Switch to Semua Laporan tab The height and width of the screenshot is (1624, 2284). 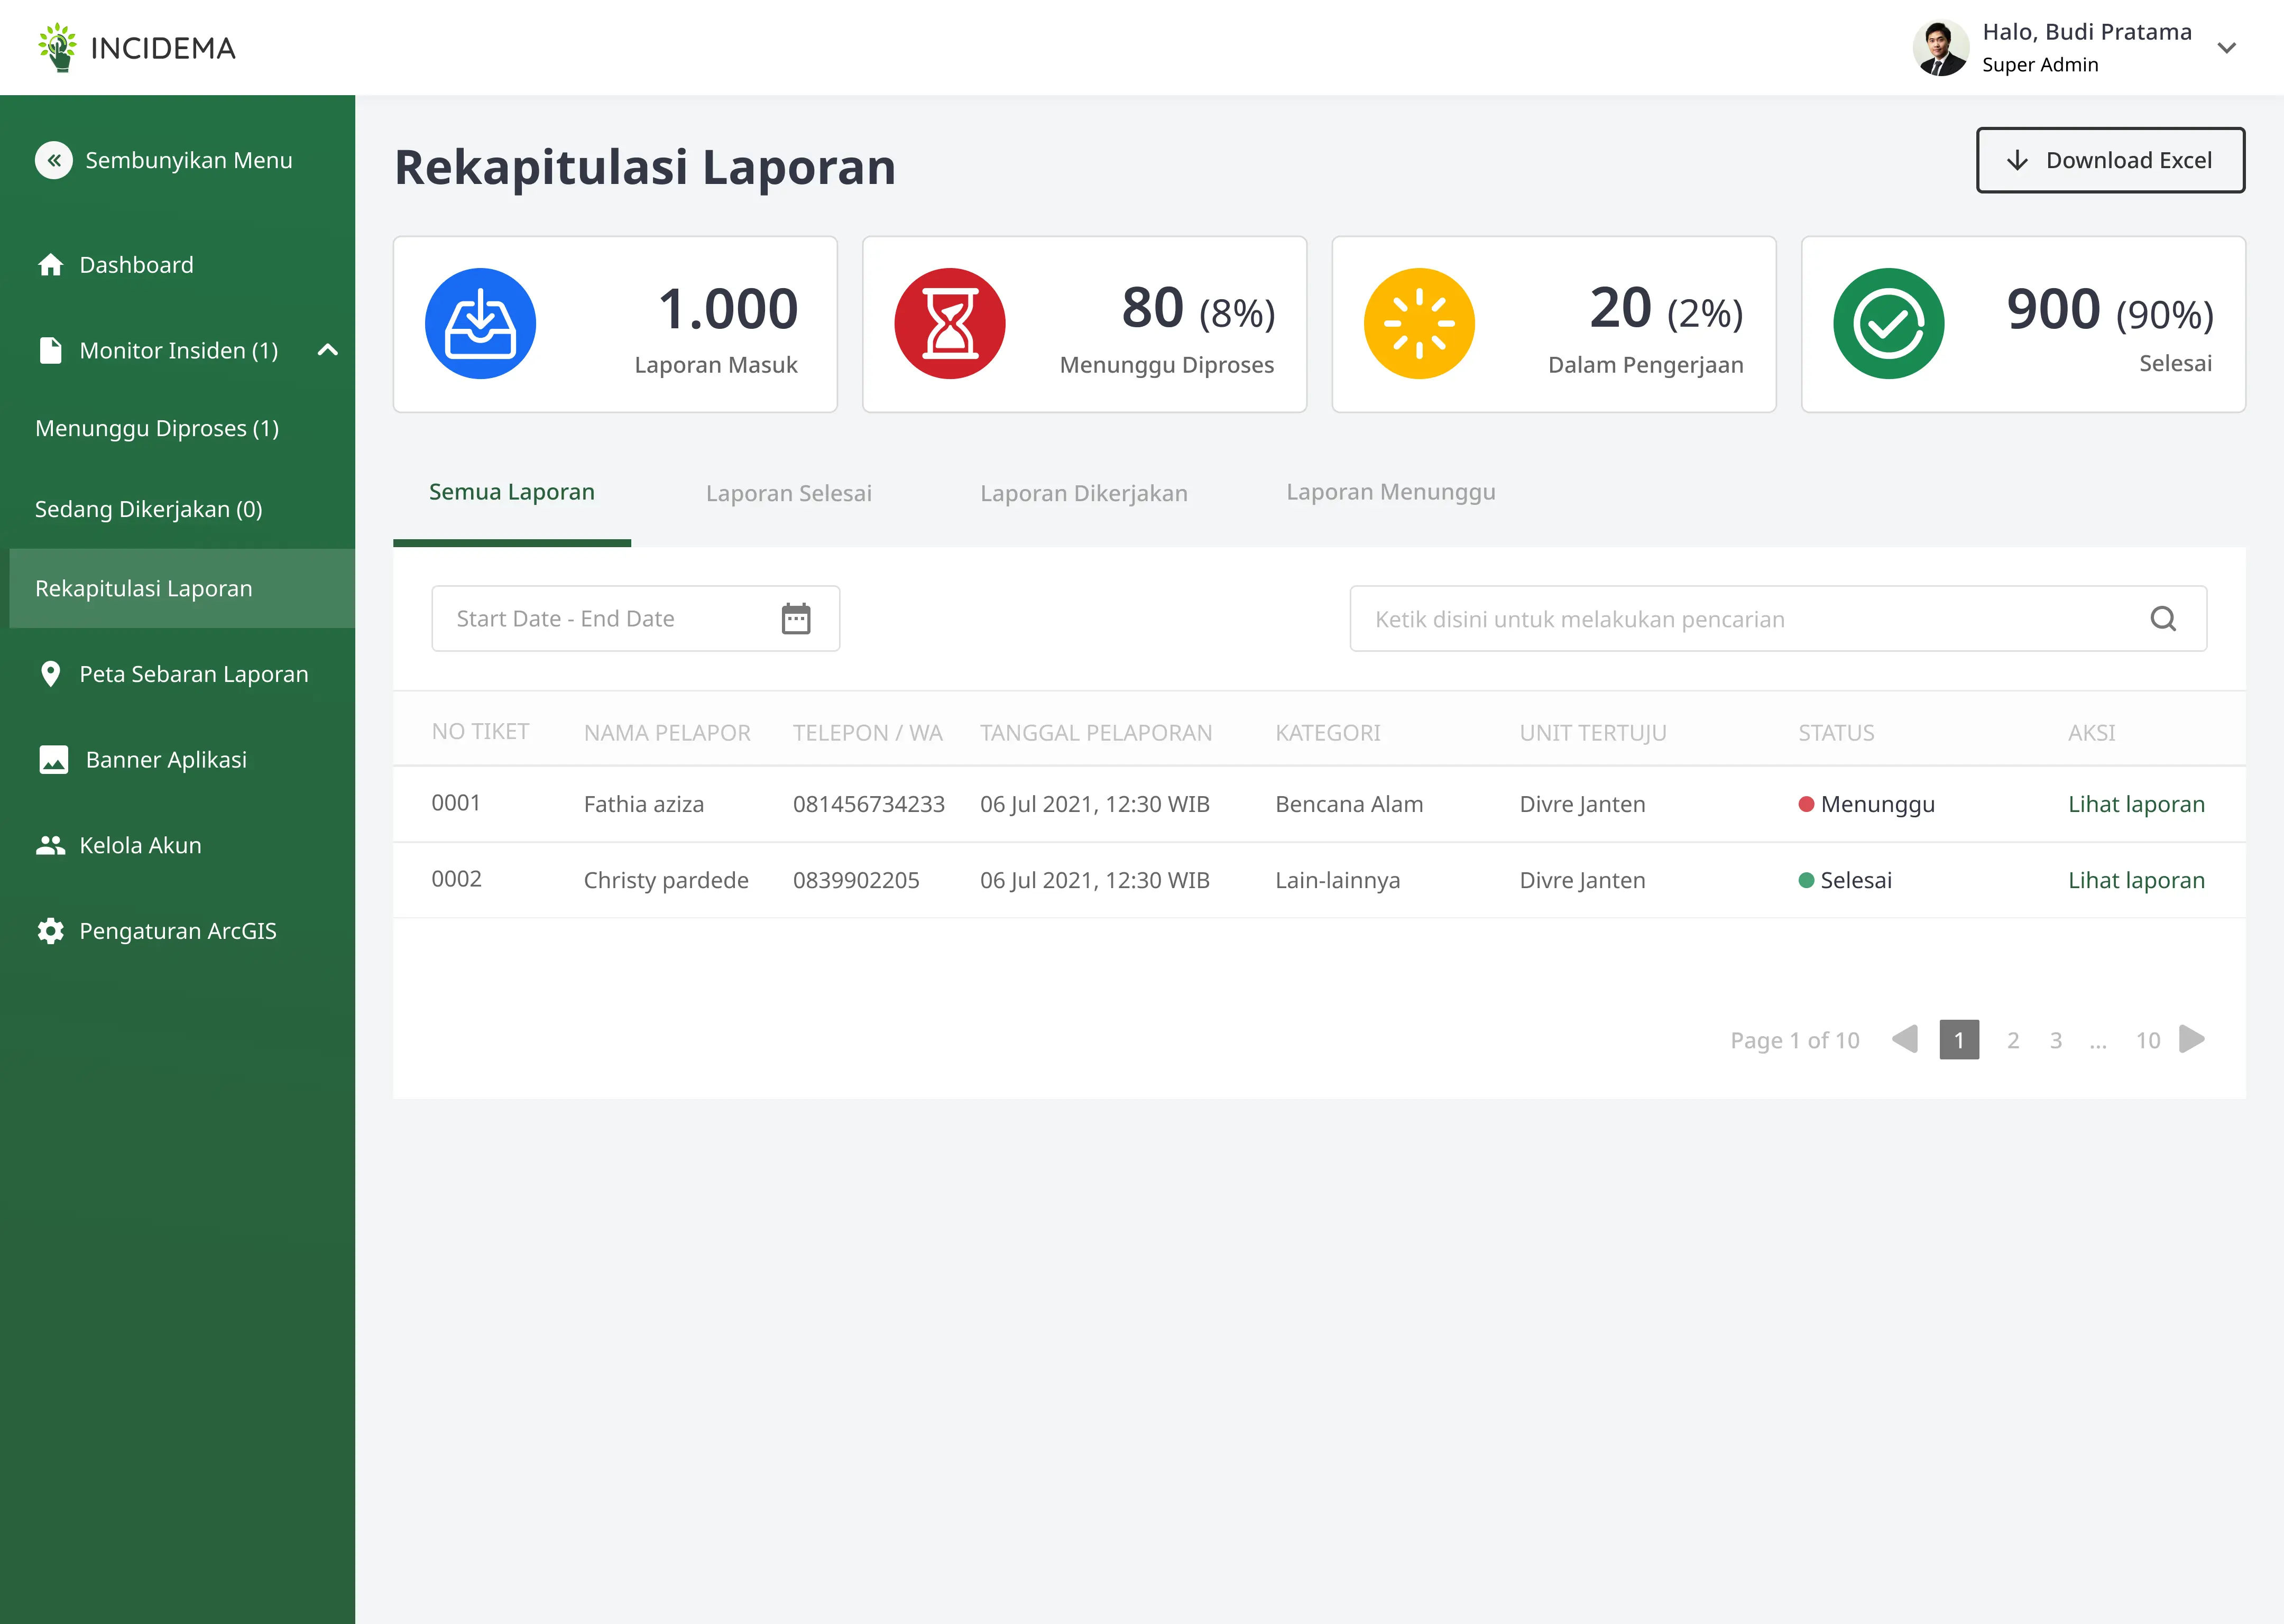pos(512,492)
